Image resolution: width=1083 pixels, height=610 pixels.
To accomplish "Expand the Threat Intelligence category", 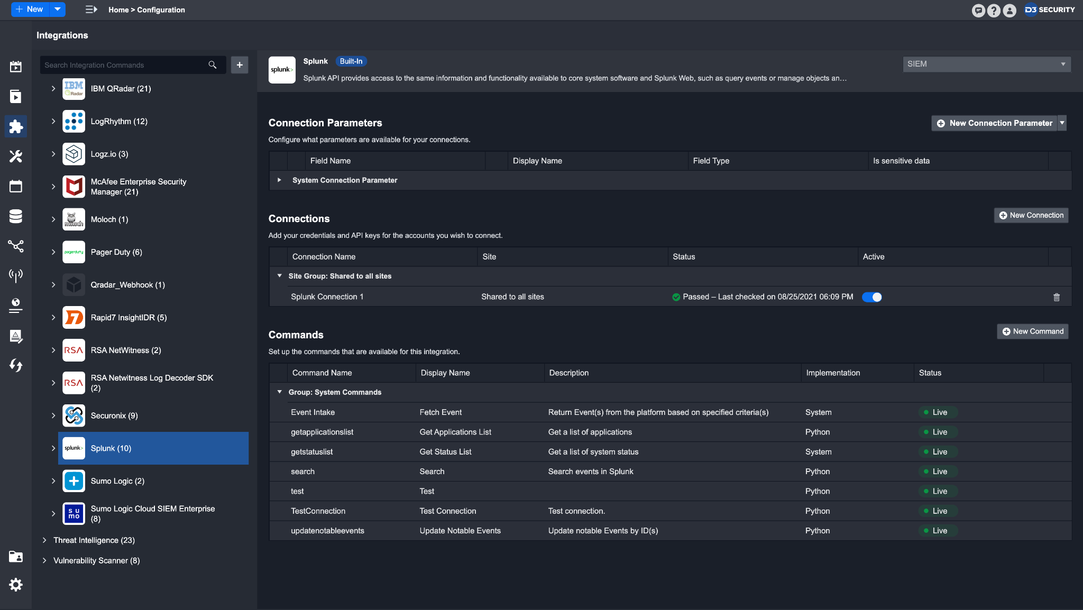I will click(44, 540).
